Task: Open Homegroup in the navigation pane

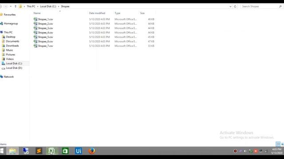Action: point(11,23)
